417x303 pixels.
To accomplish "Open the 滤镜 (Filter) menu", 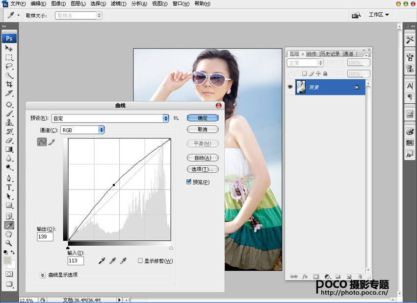I will tap(118, 3).
